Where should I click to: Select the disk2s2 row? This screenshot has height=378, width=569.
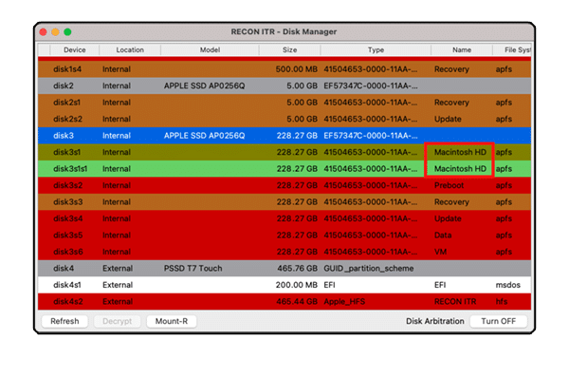click(x=284, y=120)
